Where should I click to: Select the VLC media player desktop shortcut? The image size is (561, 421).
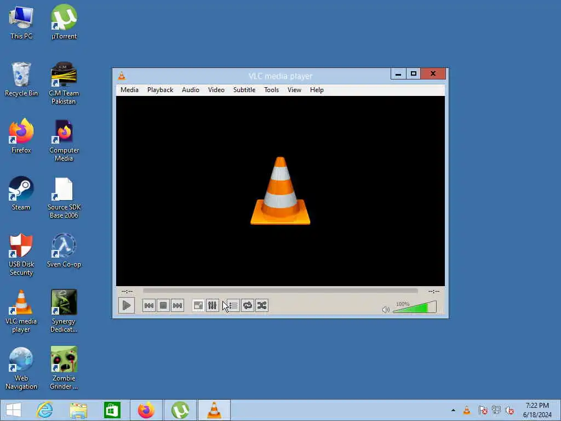pos(21,311)
